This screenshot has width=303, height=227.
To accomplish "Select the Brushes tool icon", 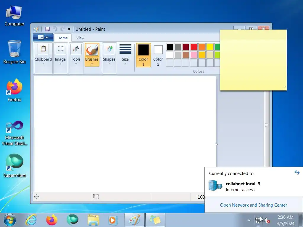I will click(x=92, y=50).
